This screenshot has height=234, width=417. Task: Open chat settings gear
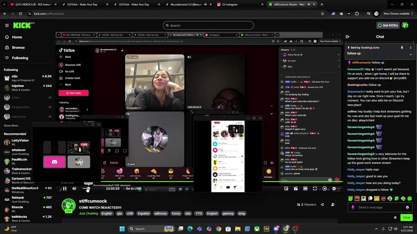pyautogui.click(x=395, y=217)
